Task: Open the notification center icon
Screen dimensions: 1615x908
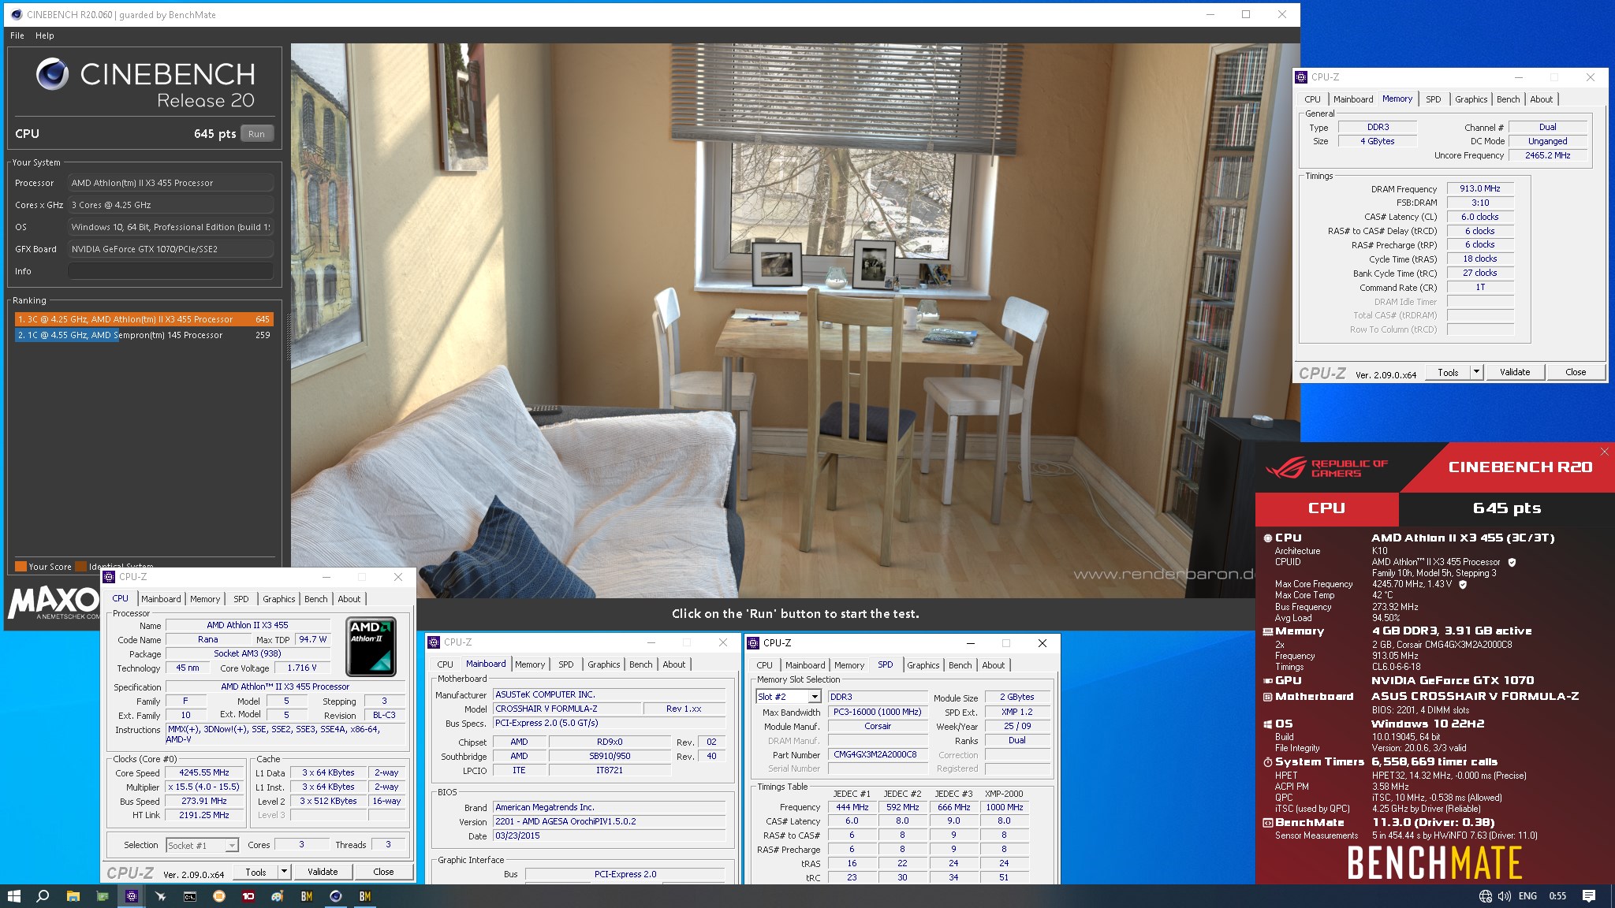Action: pos(1589,896)
